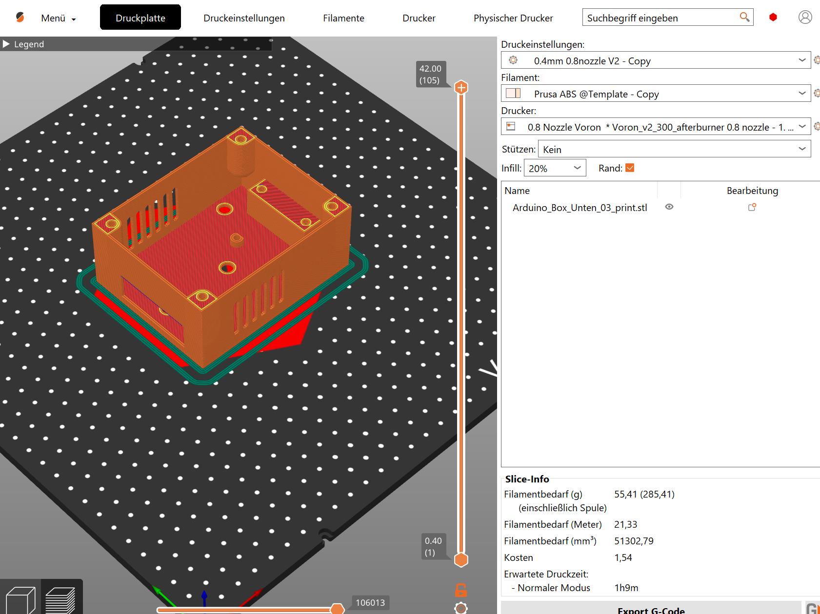Screen dimensions: 820x614
Task: Click the red hexagon notification icon
Action: (773, 17)
